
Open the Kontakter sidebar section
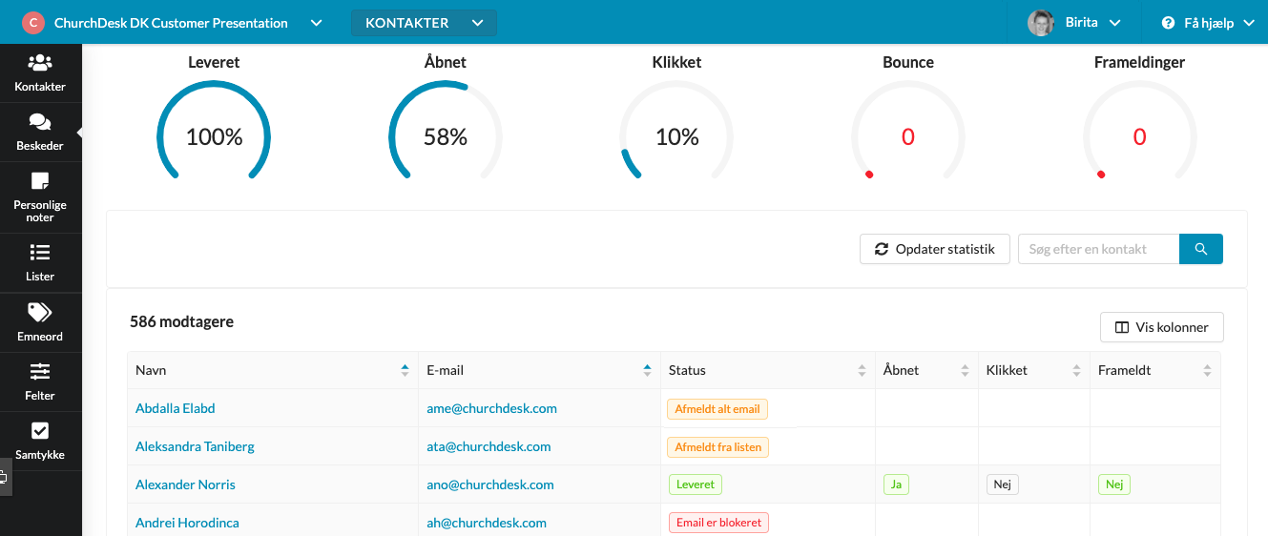click(x=40, y=73)
